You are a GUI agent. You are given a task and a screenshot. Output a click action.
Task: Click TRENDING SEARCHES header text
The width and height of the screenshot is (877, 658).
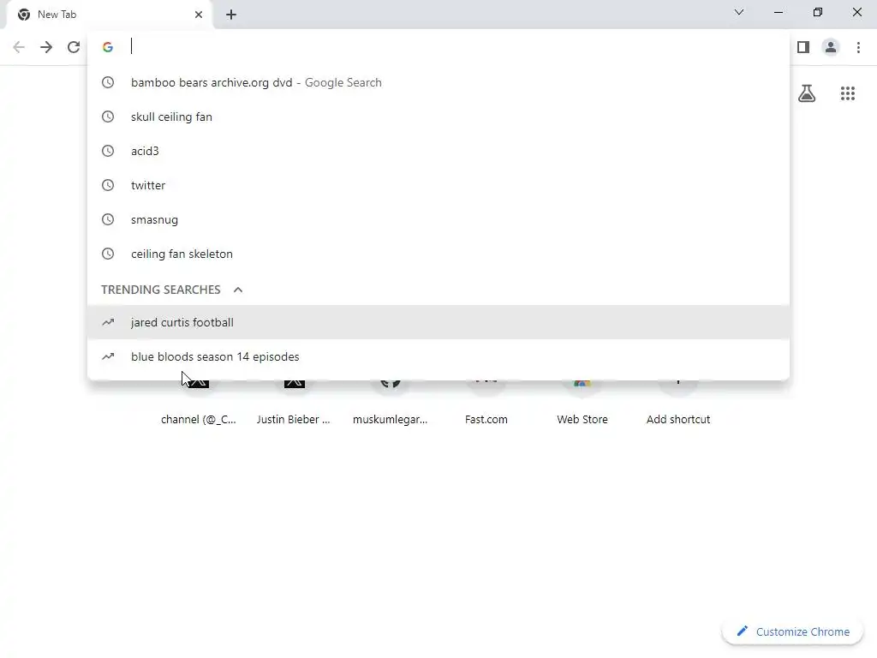click(160, 290)
